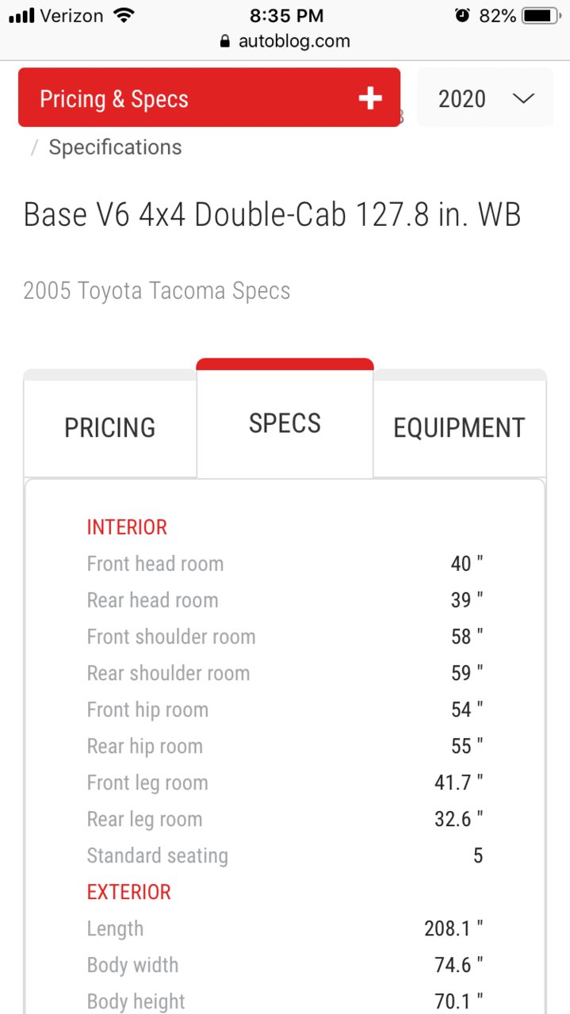Screen dimensions: 570x1014
Task: Click the year selector chevron arrow
Action: (x=523, y=99)
